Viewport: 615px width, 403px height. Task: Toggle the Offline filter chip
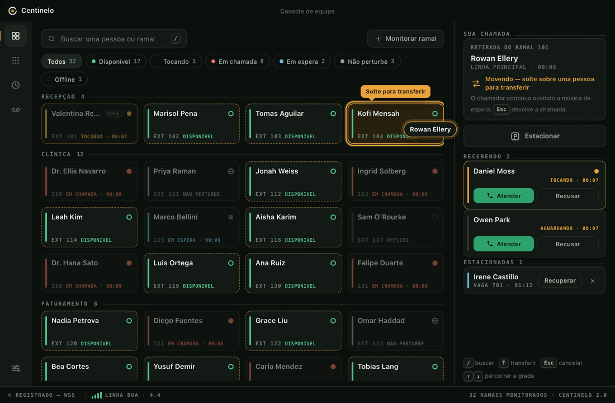point(65,79)
